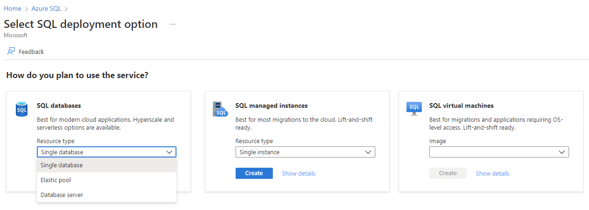Screen dimensions: 589x210
Task: Click the SQL managed instances icon
Action: [x=219, y=109]
